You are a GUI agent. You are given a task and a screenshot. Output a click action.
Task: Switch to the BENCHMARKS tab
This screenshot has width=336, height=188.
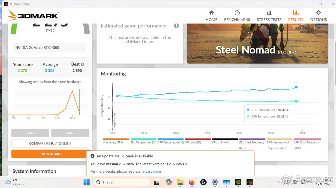click(237, 16)
